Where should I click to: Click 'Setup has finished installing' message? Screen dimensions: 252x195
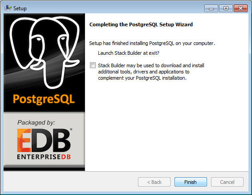pyautogui.click(x=152, y=43)
